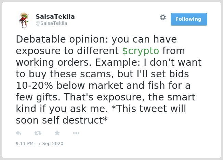Screen dimensions: 223x160
Task: Click the 'scams' word in tweet
Action: pyautogui.click(x=97, y=74)
